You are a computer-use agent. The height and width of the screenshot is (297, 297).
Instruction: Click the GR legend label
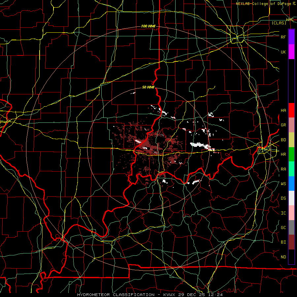point(283,125)
